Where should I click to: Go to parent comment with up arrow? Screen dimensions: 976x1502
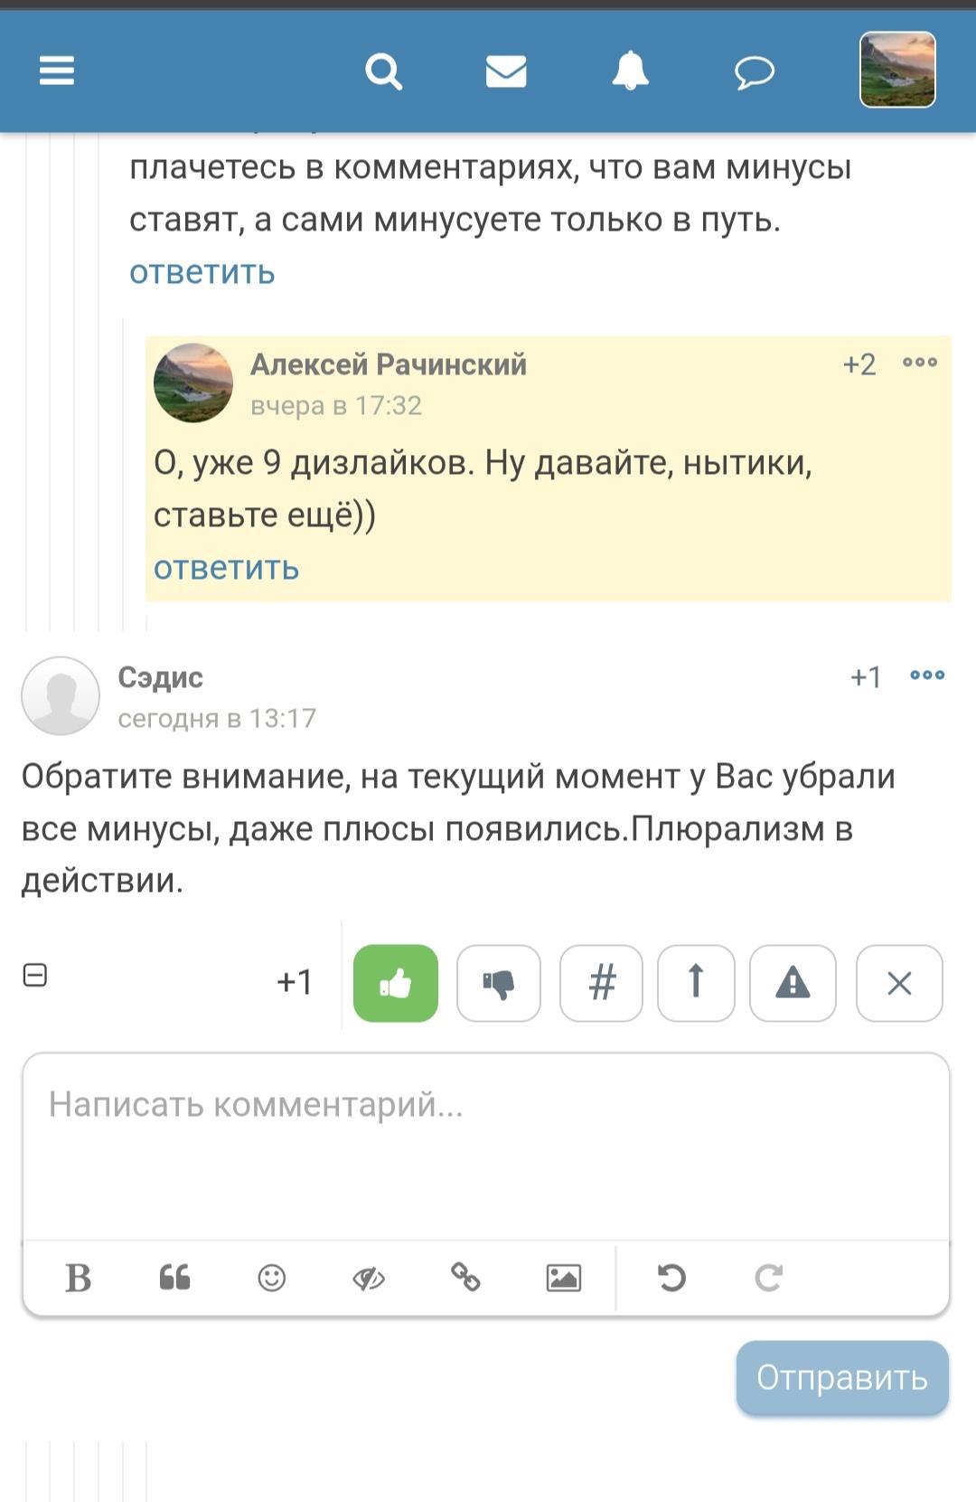tap(696, 983)
